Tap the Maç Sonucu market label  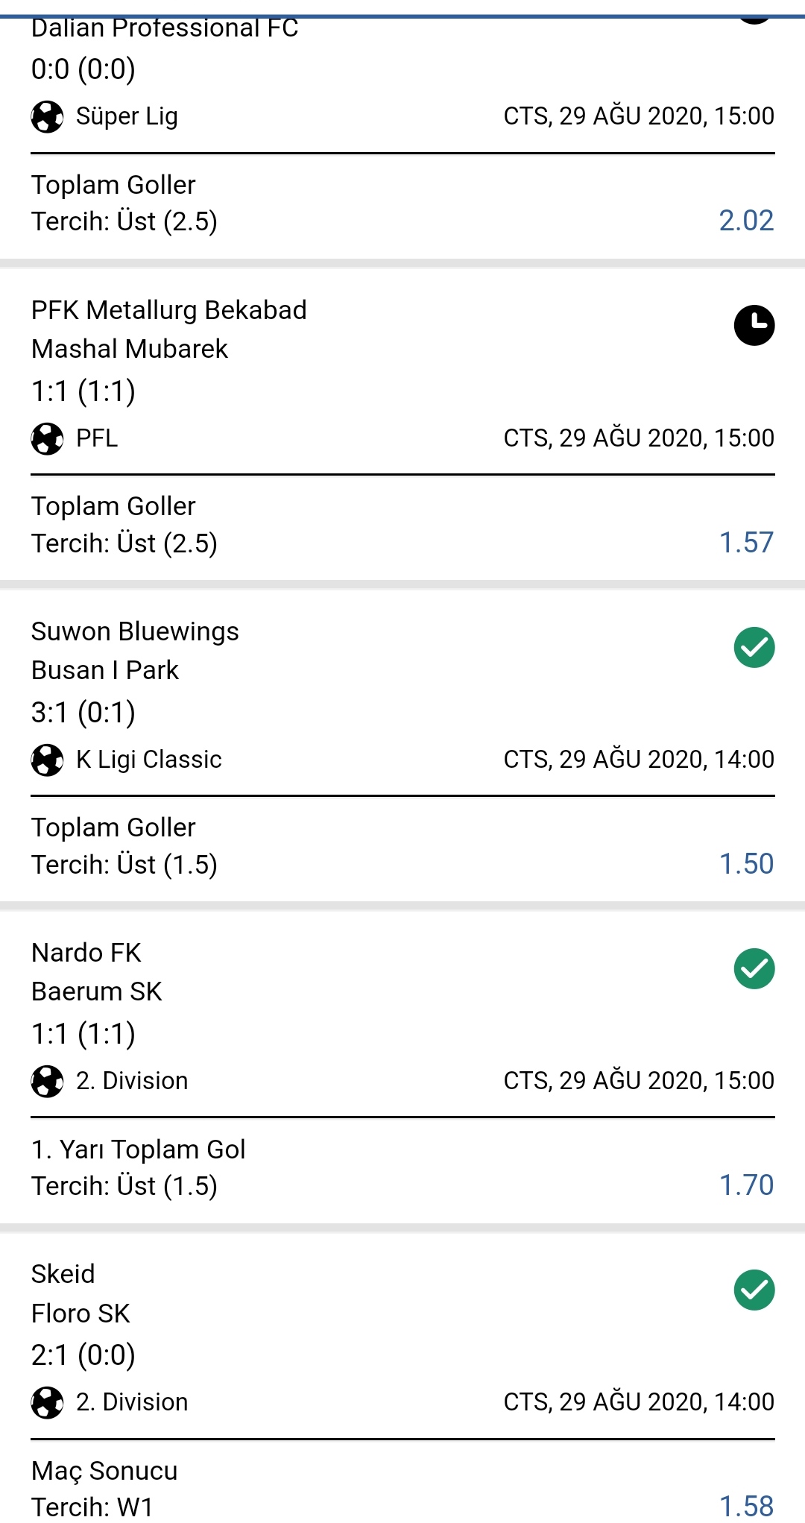(104, 1471)
